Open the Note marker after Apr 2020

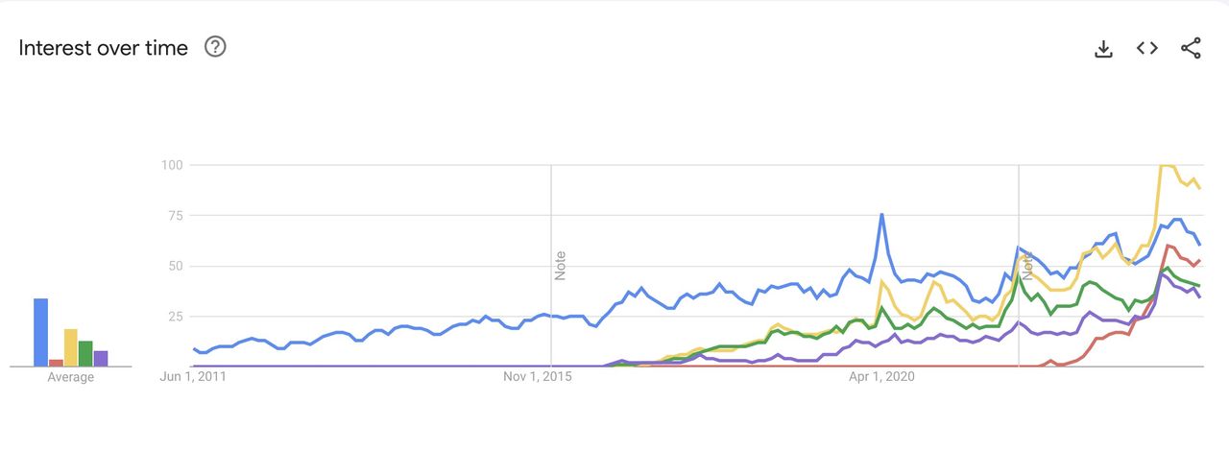click(1027, 265)
